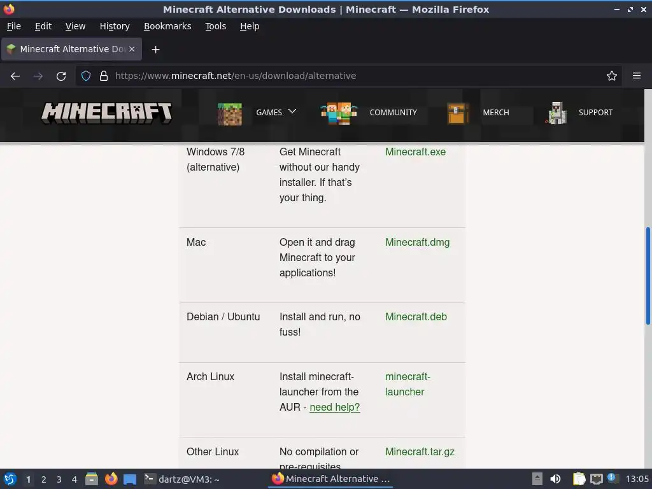The image size is (652, 489).
Task: Click the 'Other Linux' table cell
Action: point(213,451)
